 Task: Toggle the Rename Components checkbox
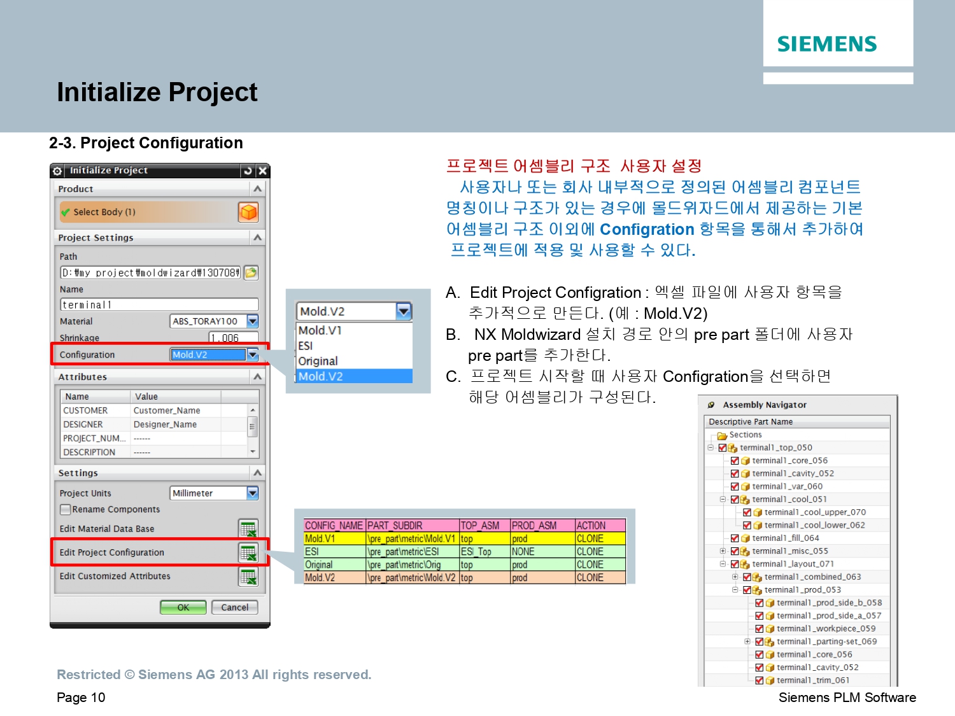click(x=65, y=509)
